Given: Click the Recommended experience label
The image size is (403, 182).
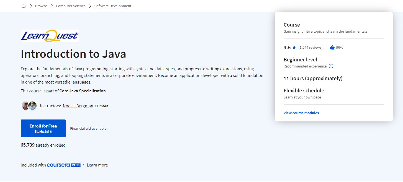Looking at the screenshot, I should pos(305,66).
